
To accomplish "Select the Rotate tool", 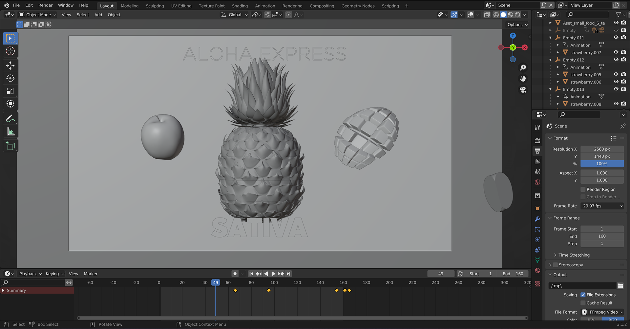I will [x=10, y=78].
